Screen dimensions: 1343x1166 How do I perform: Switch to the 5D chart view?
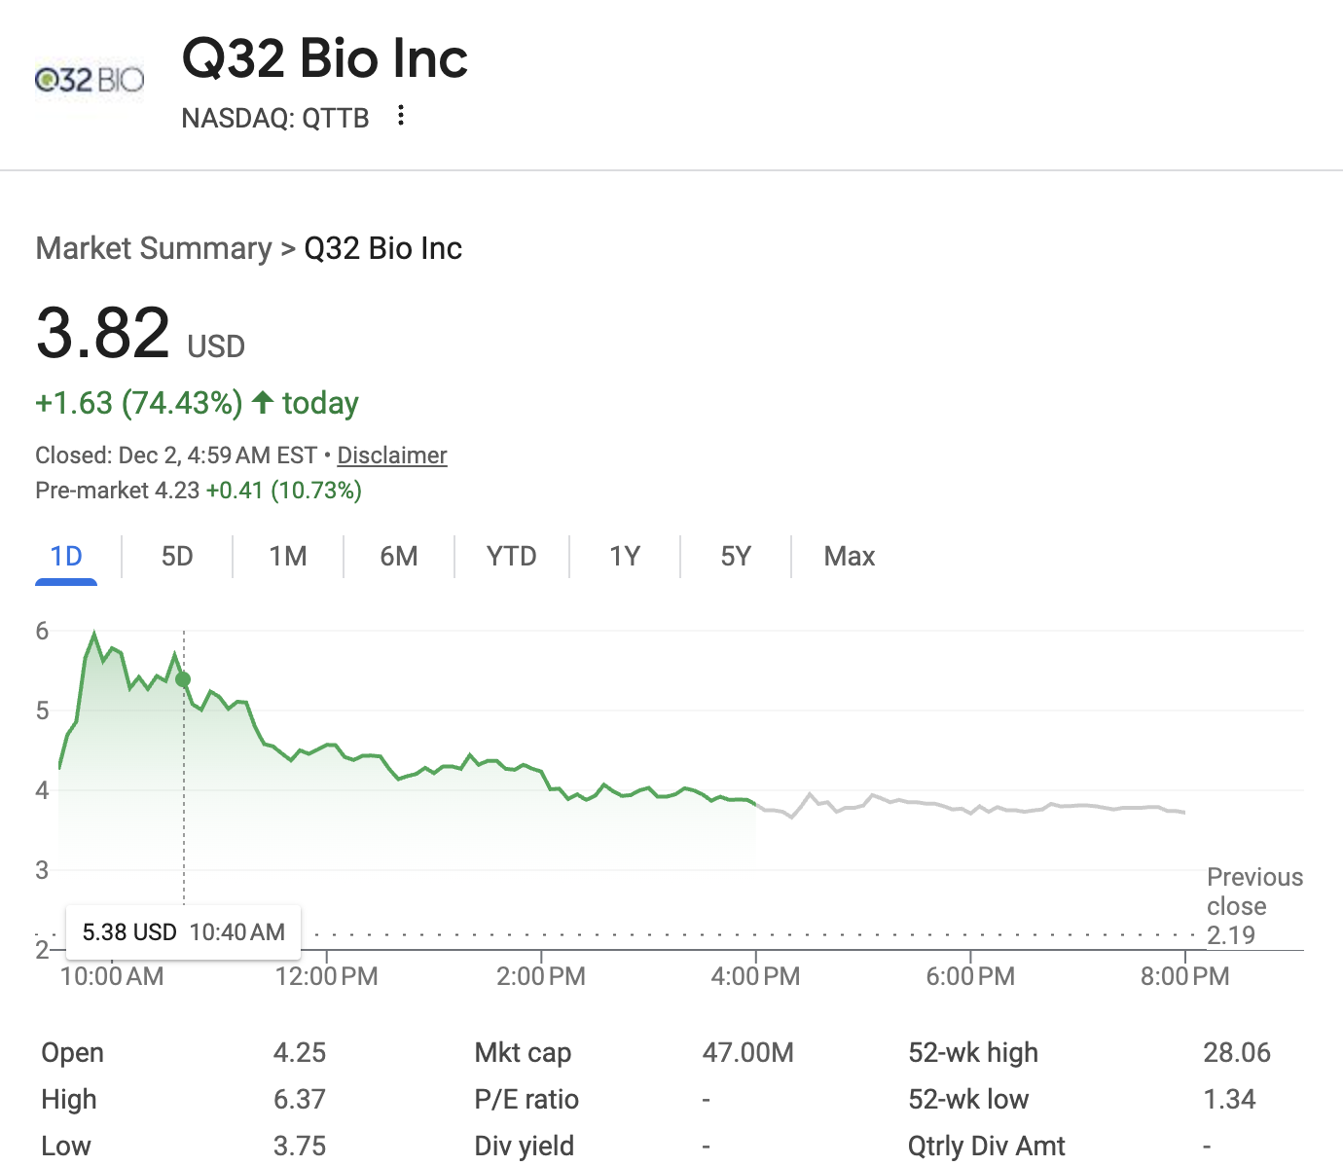[x=177, y=556]
